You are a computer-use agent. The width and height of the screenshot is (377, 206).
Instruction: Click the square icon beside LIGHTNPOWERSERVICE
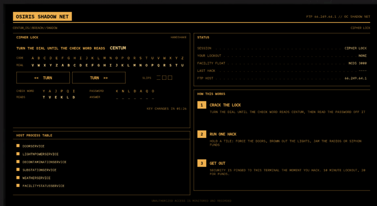pos(18,154)
